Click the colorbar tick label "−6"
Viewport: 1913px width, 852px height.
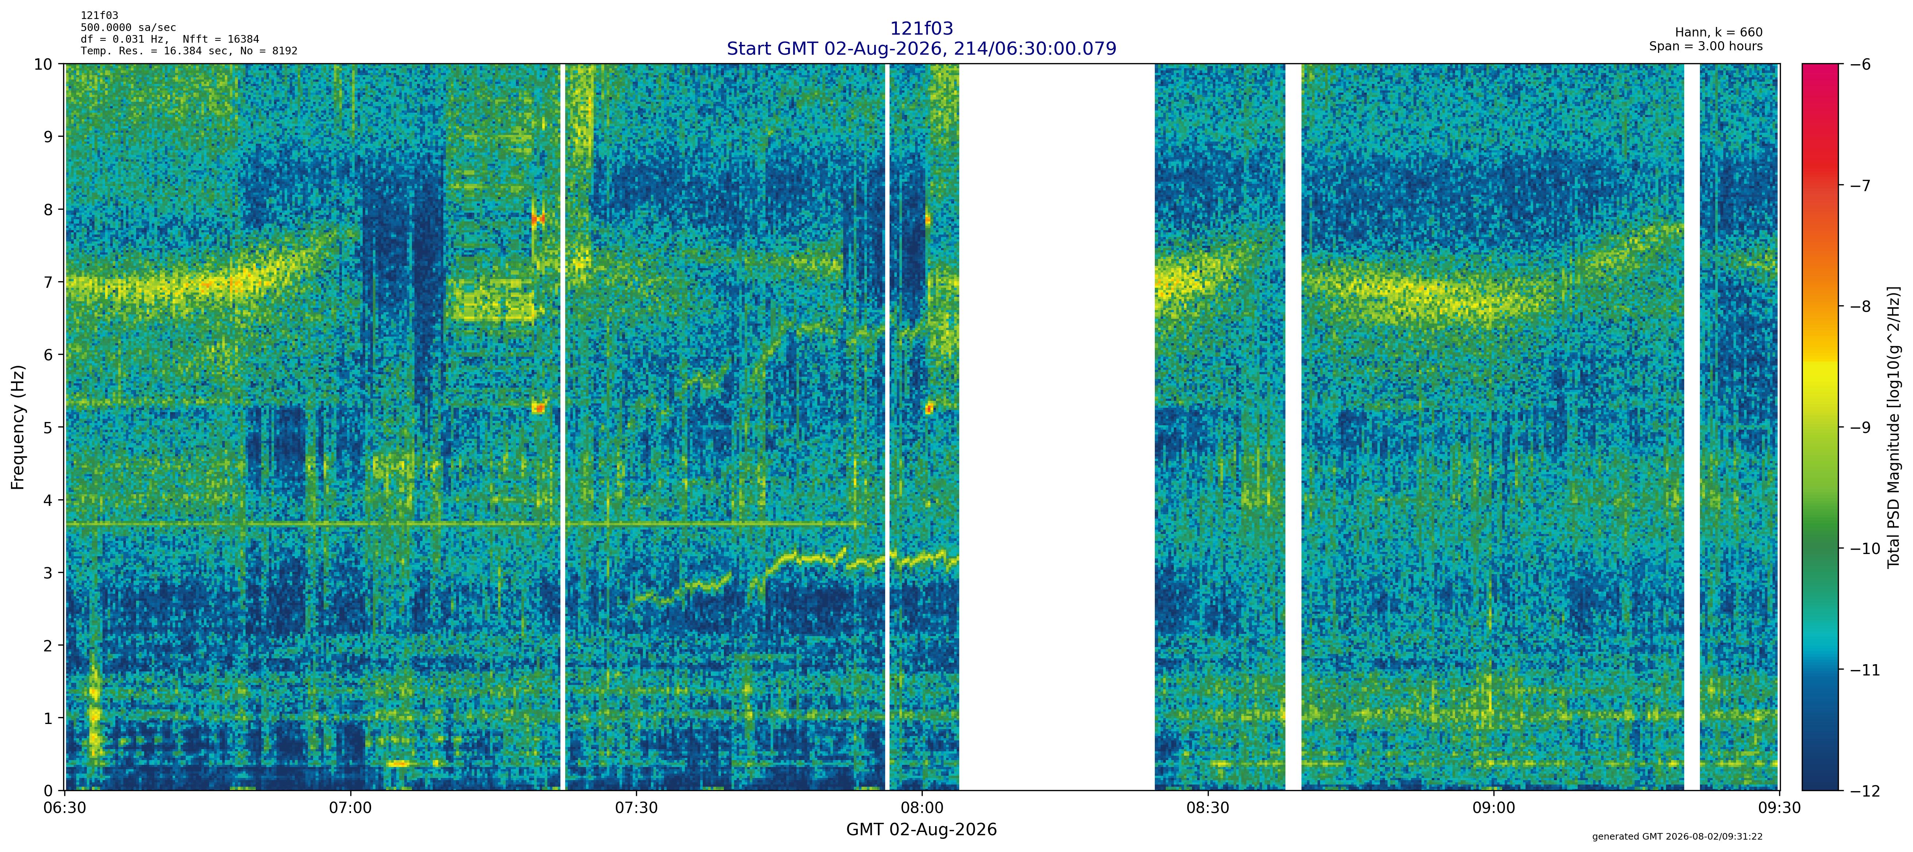pos(1859,65)
